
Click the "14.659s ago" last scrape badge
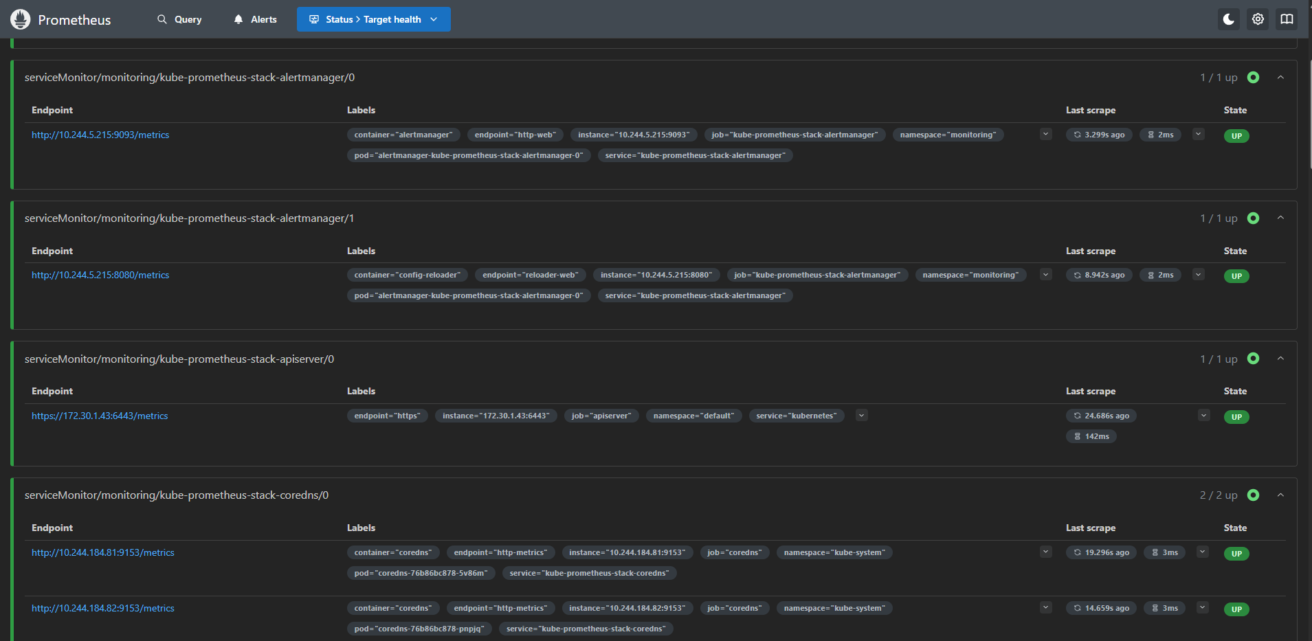click(1102, 608)
